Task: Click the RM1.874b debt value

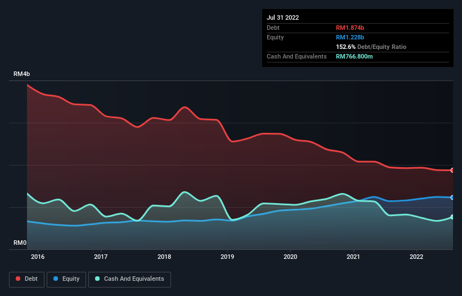Action: click(350, 28)
